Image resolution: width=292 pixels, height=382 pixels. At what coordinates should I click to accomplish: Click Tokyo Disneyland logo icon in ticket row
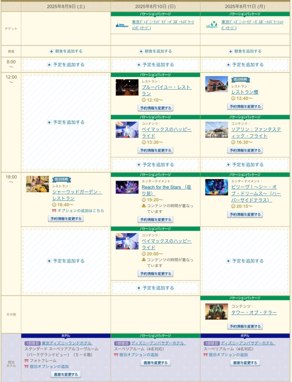pyautogui.click(x=122, y=25)
